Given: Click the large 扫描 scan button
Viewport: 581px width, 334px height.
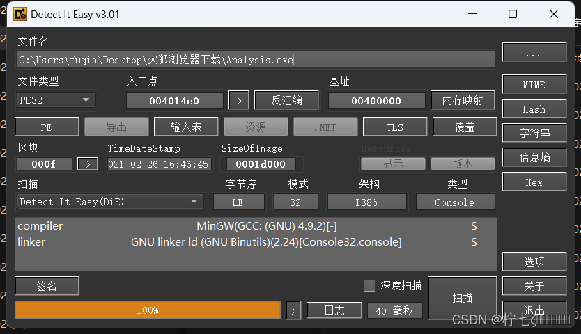Looking at the screenshot, I should [x=462, y=298].
